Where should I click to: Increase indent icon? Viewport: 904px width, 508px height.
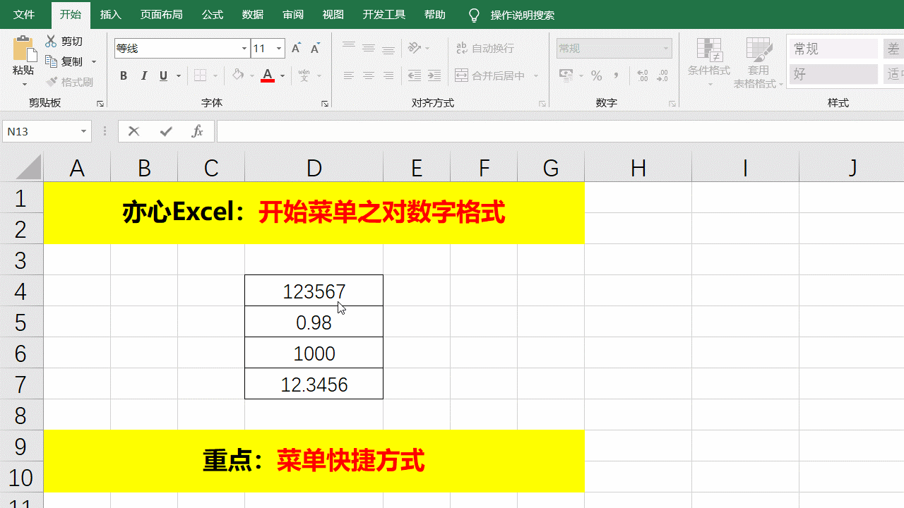coord(434,75)
